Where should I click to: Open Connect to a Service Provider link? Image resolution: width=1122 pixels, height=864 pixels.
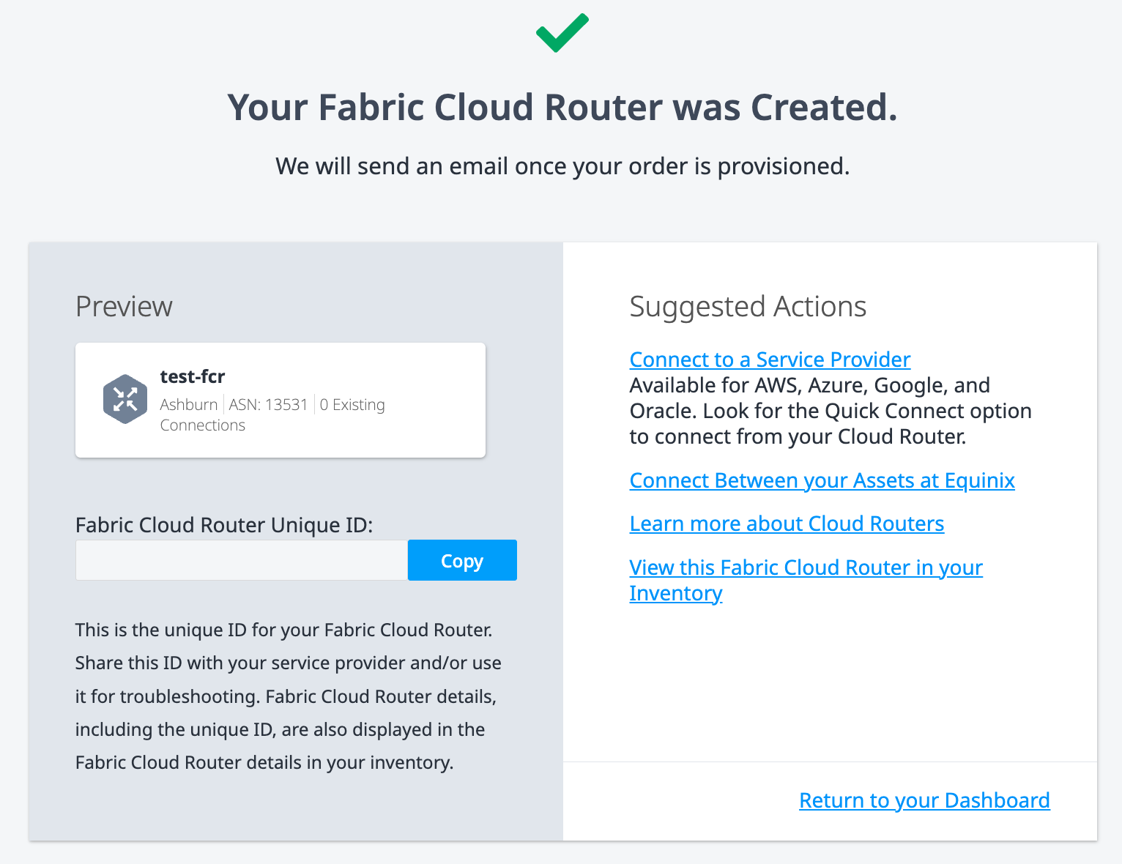(x=770, y=360)
